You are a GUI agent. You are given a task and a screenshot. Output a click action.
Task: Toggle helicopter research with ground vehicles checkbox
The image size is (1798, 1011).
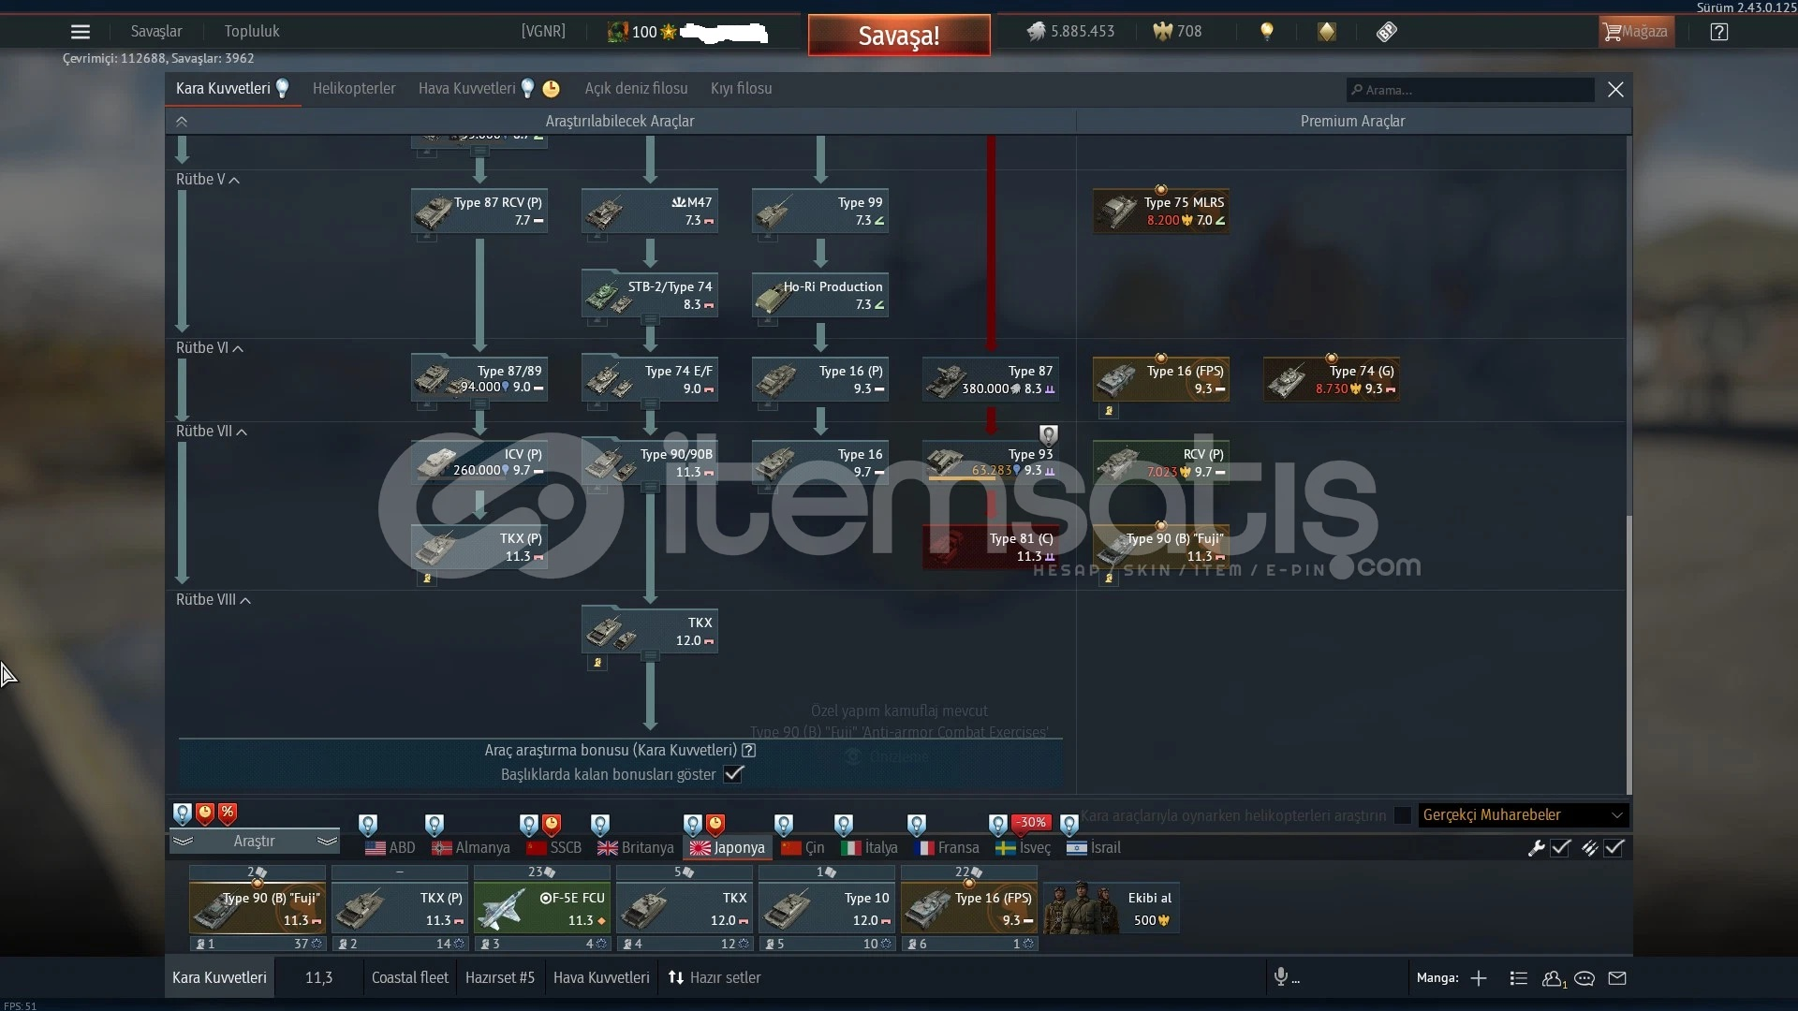(1402, 815)
